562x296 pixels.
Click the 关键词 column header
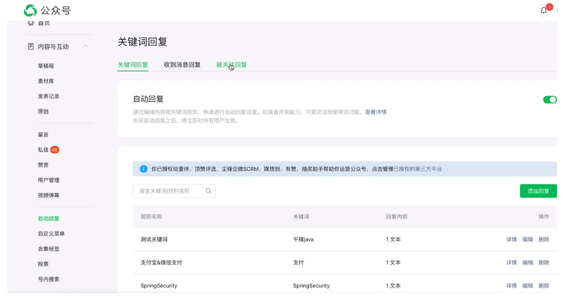(301, 217)
